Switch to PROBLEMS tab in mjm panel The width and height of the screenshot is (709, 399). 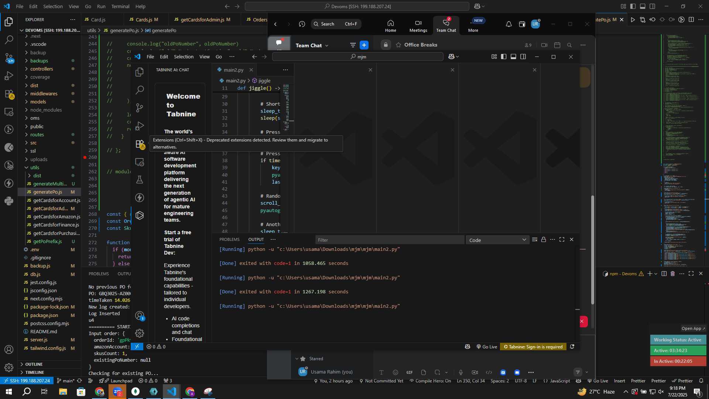click(229, 239)
